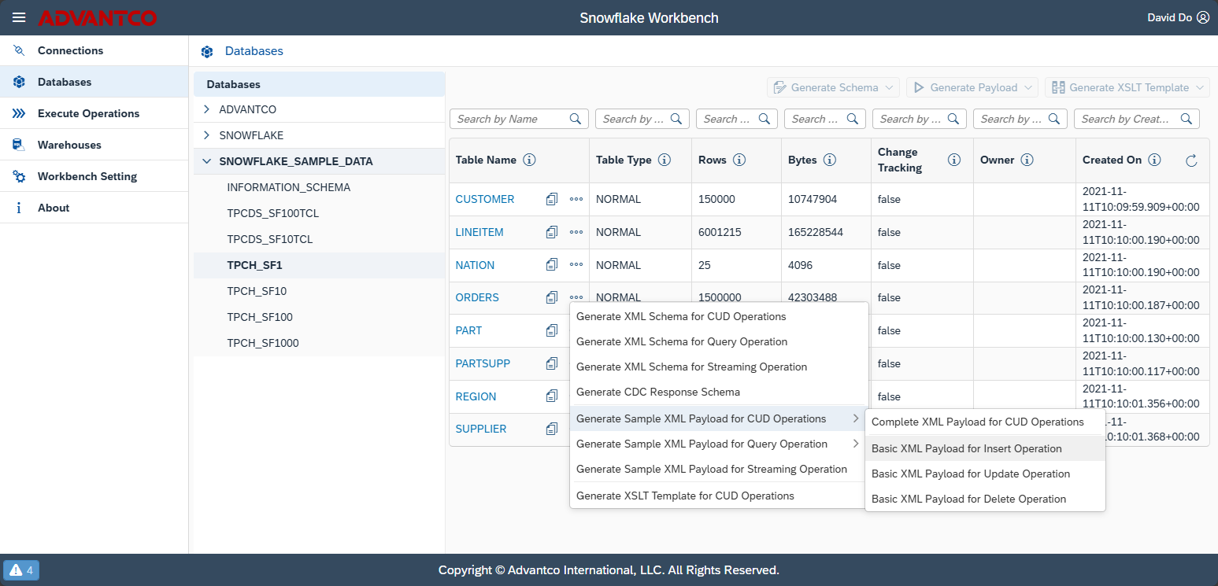
Task: Open the more-actions dots for LINEITEM
Action: tap(576, 232)
